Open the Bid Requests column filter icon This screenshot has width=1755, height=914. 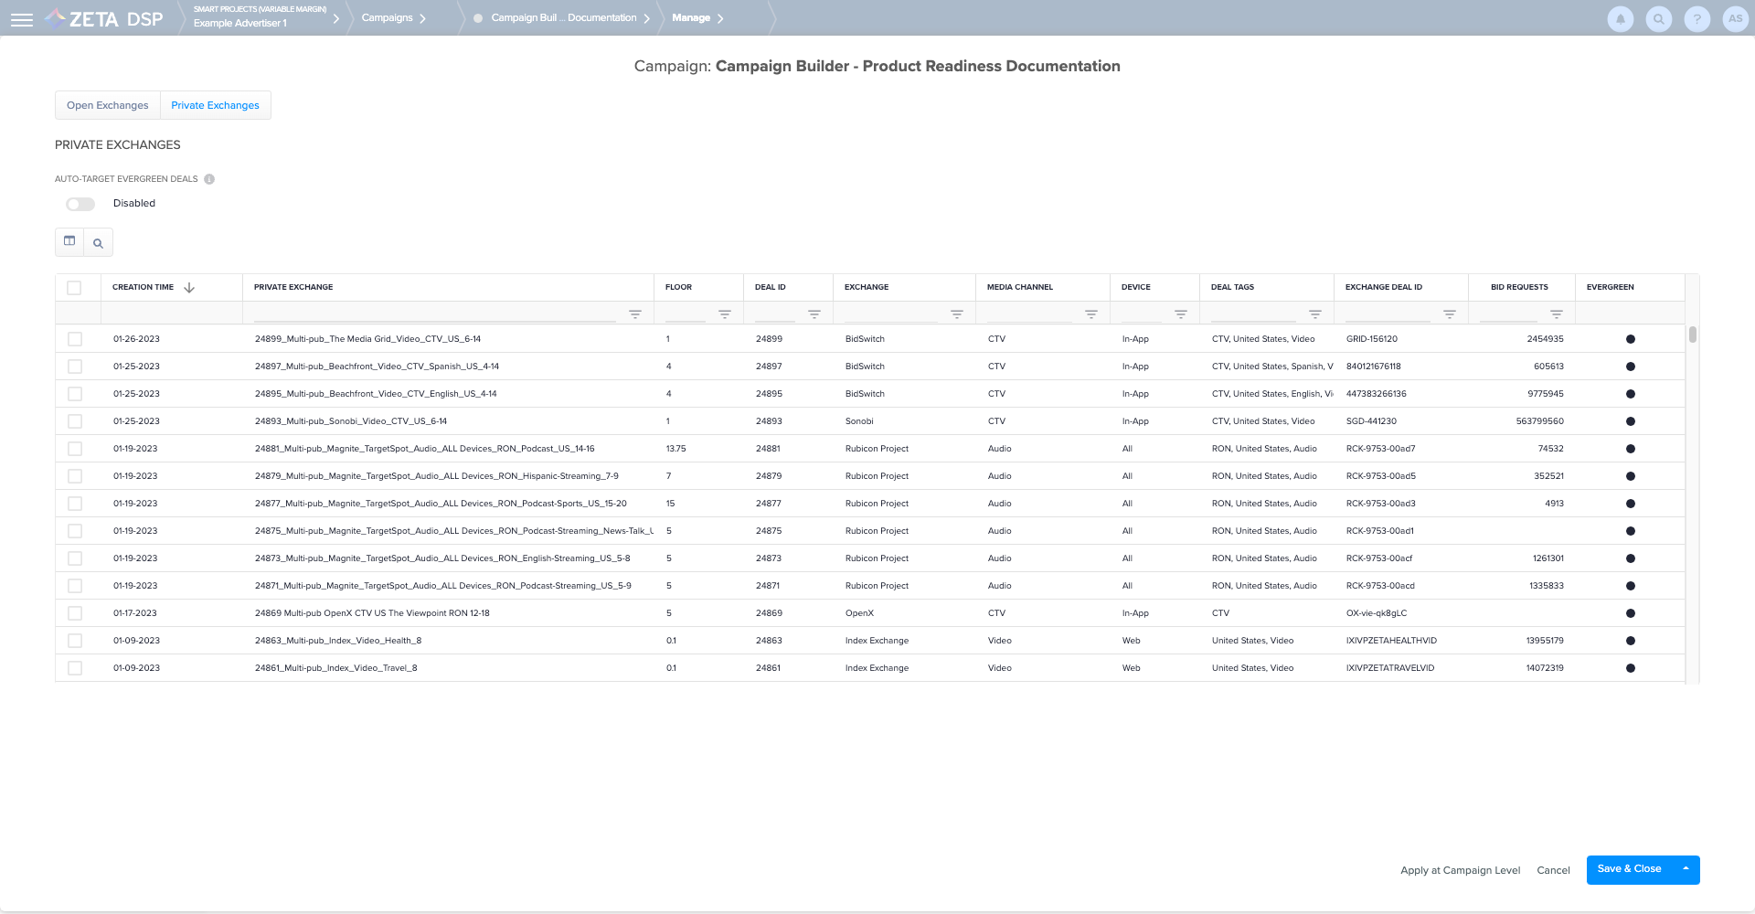(1557, 314)
